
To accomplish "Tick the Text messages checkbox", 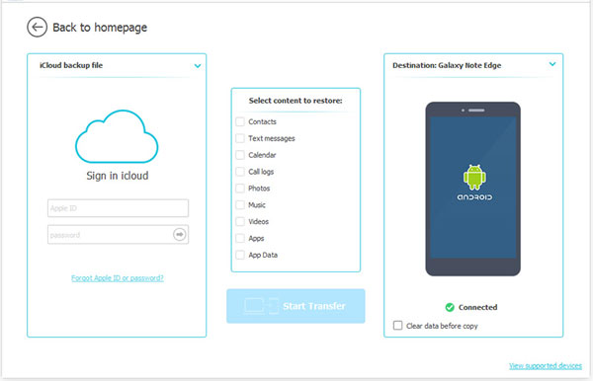I will tap(240, 138).
